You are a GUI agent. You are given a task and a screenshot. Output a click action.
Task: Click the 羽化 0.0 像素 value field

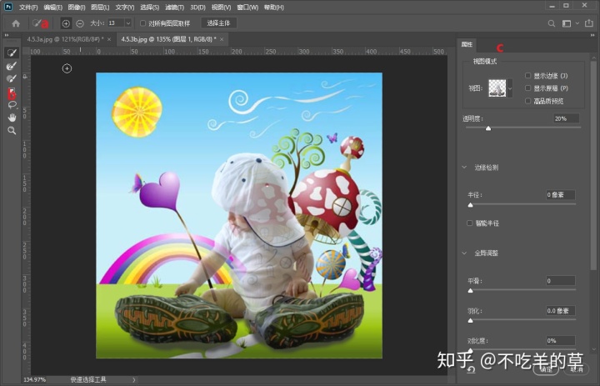(x=560, y=311)
